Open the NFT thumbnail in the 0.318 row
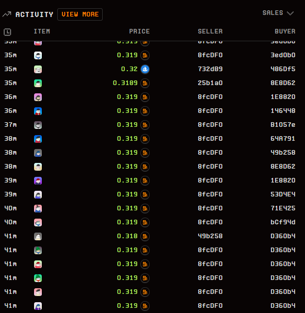 [x=38, y=236]
